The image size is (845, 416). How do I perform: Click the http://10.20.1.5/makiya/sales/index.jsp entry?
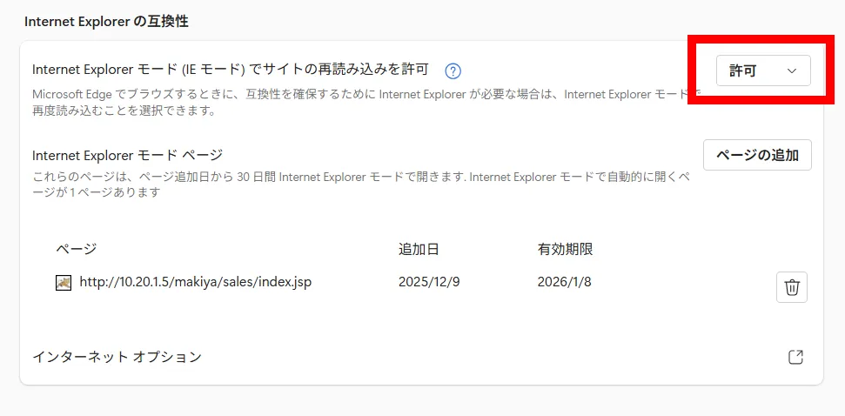tap(195, 283)
